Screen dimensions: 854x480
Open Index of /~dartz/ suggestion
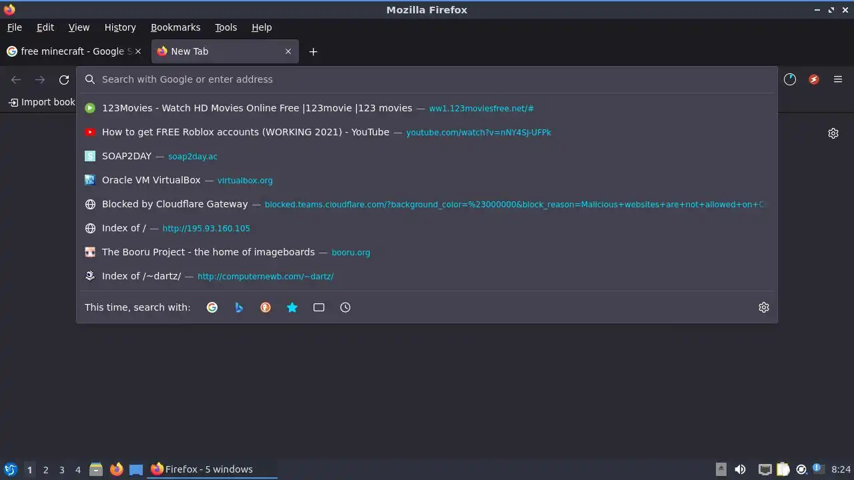coord(427,276)
